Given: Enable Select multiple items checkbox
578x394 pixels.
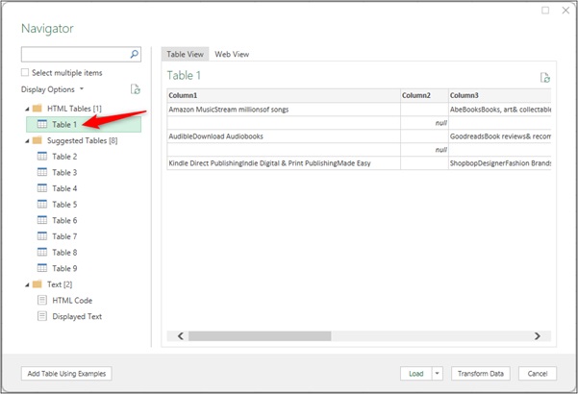Looking at the screenshot, I should pos(25,73).
